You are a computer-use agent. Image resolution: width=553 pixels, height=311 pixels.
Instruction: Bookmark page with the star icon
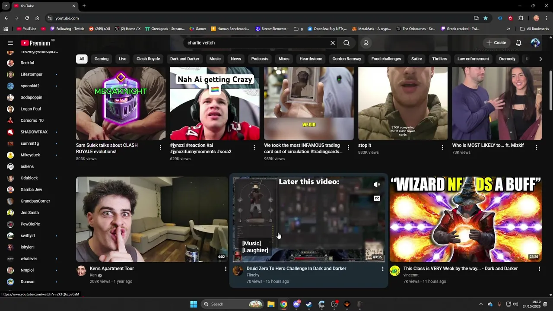(x=486, y=18)
